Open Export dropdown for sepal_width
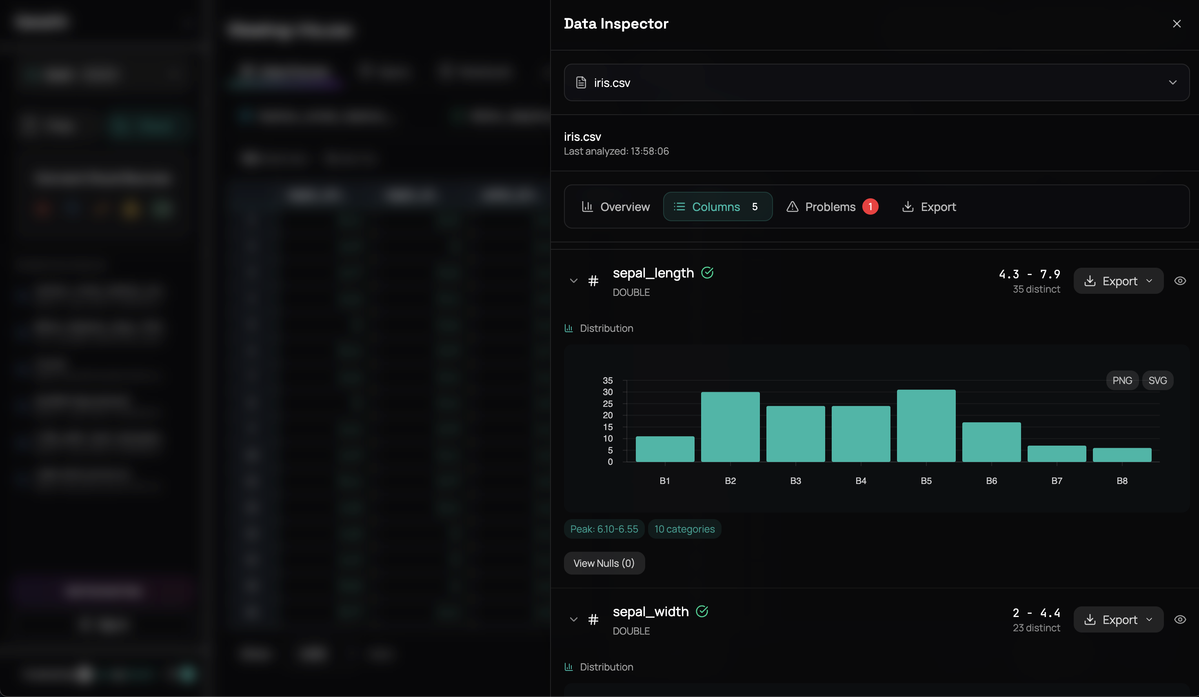Image resolution: width=1199 pixels, height=697 pixels. (1118, 619)
